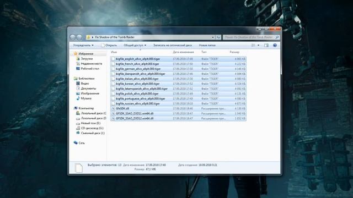This screenshot has width=353, height=198.
Task: Click the Выбрано элементов: 13 status text
Action: [104, 165]
